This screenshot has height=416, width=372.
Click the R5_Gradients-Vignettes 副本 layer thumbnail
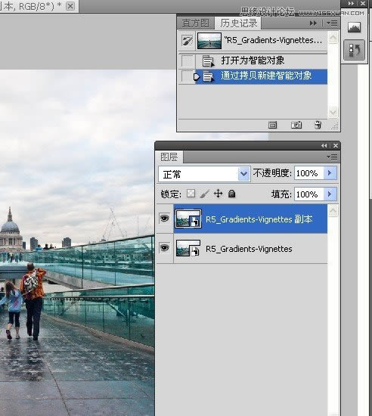point(188,219)
